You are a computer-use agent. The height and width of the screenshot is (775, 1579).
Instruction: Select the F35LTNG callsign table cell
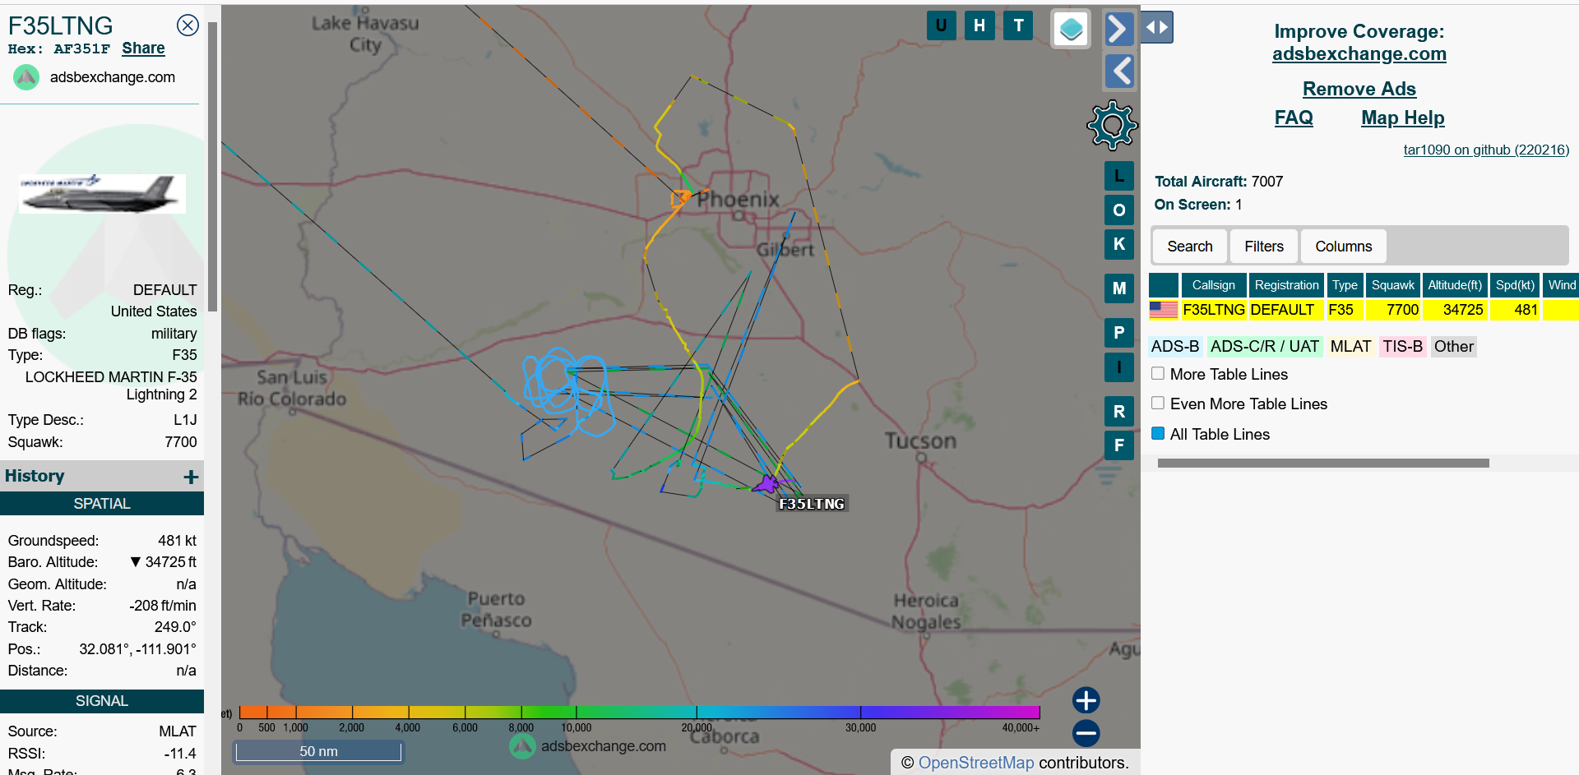coord(1214,310)
